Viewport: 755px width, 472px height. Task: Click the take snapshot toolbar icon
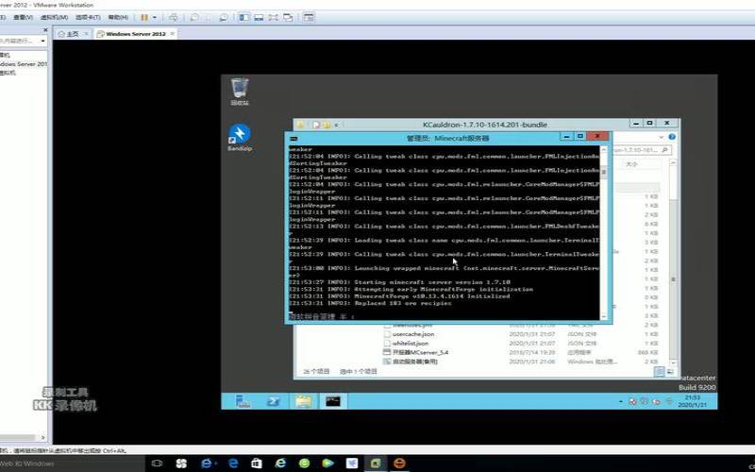tap(194, 17)
